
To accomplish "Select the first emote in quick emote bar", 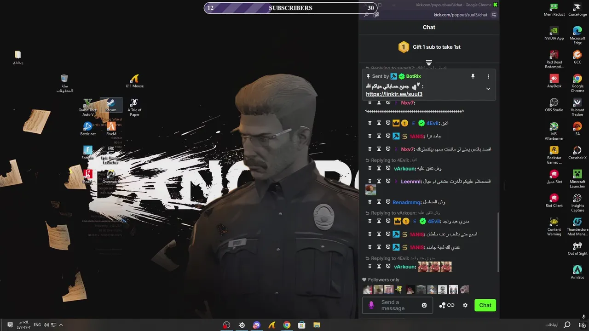I will pyautogui.click(x=368, y=290).
